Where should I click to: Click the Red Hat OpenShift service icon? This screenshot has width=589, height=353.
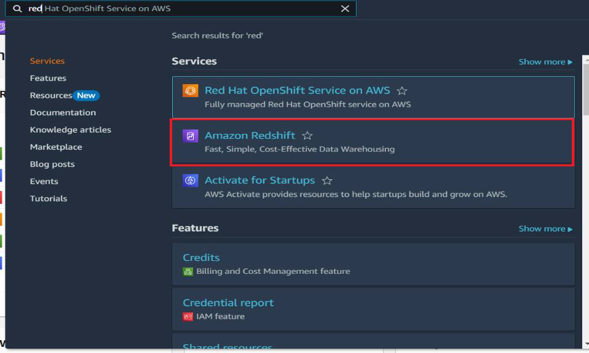coord(191,91)
